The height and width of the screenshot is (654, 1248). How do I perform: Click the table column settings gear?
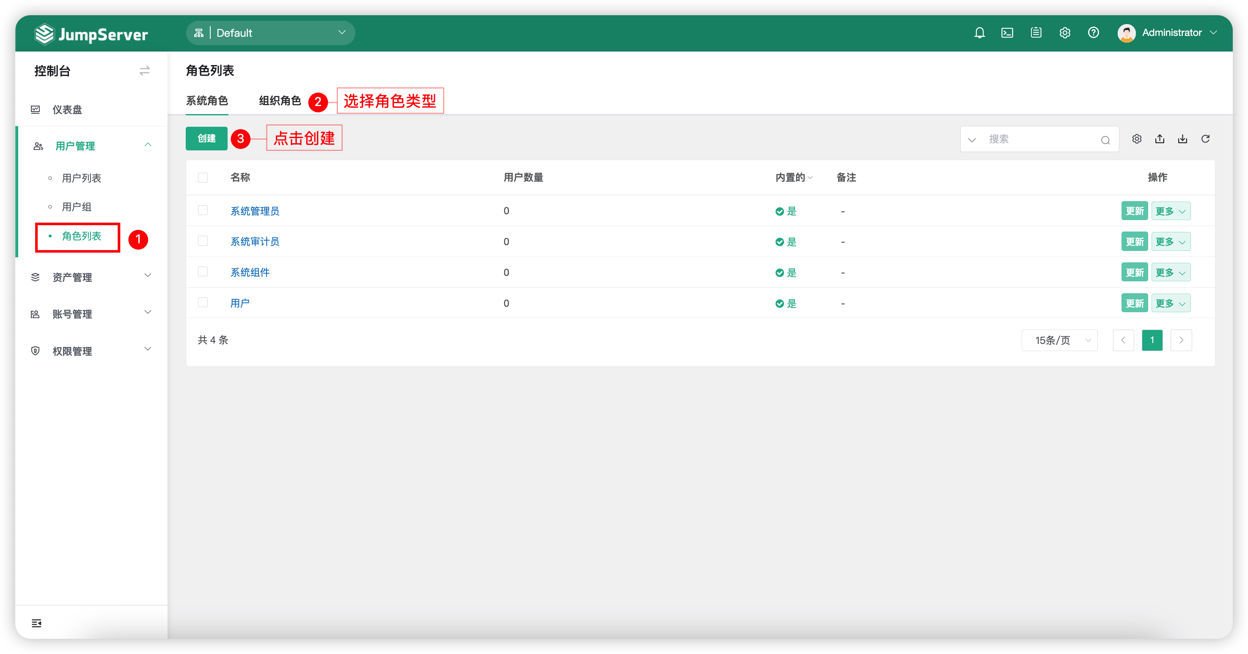pos(1137,139)
